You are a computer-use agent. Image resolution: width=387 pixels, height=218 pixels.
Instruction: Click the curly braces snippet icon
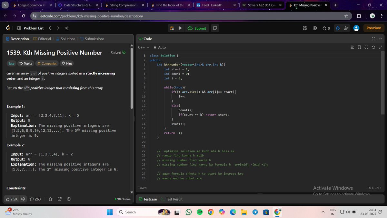coord(366,47)
